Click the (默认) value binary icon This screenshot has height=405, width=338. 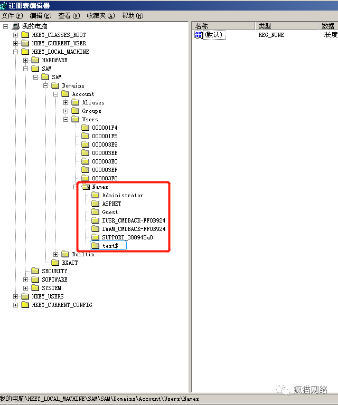click(x=199, y=35)
